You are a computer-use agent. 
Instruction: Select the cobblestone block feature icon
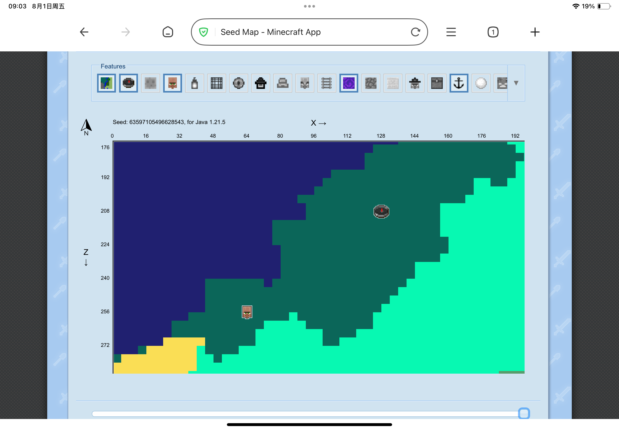(x=371, y=83)
